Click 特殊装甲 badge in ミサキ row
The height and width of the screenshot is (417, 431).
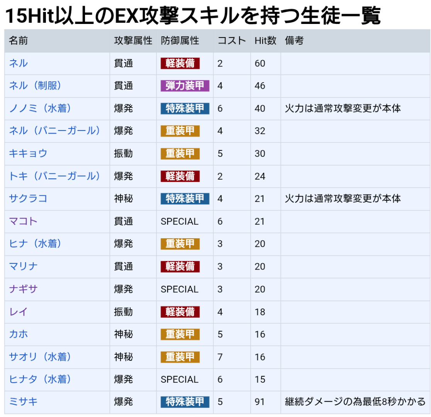click(185, 402)
